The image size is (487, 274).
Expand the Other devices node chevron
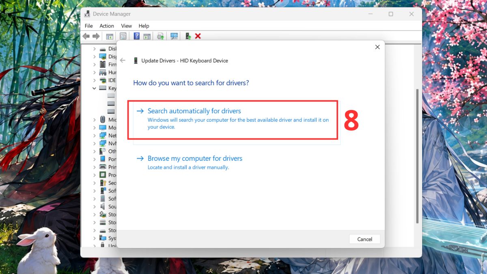[x=94, y=151]
